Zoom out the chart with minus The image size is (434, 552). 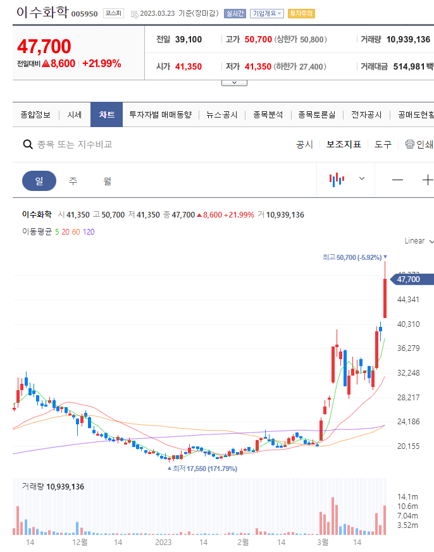point(397,180)
